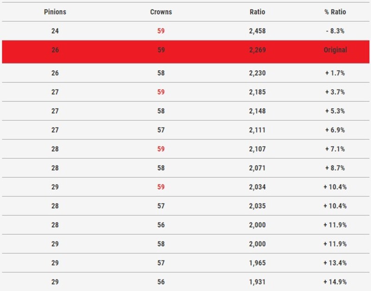Click the 2,230 ratio cell

click(257, 73)
